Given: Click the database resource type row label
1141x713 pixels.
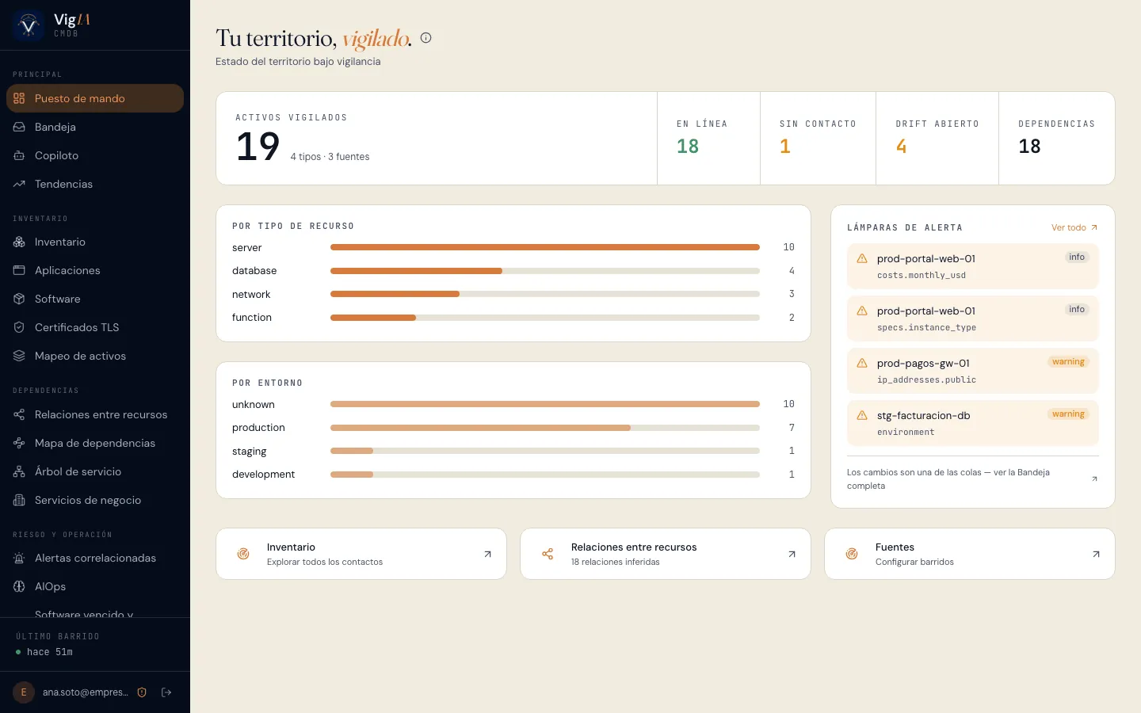Looking at the screenshot, I should click(254, 271).
